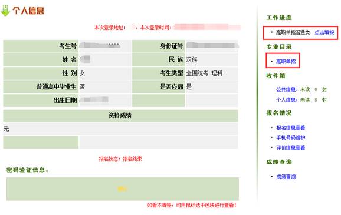341x215 pixels.
Task: Click the 高职单招普通类 text
Action: coord(293,32)
